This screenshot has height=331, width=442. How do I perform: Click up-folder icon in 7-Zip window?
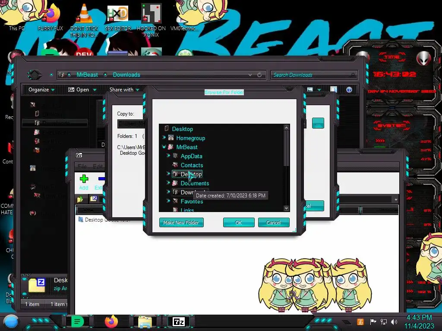coord(80,200)
